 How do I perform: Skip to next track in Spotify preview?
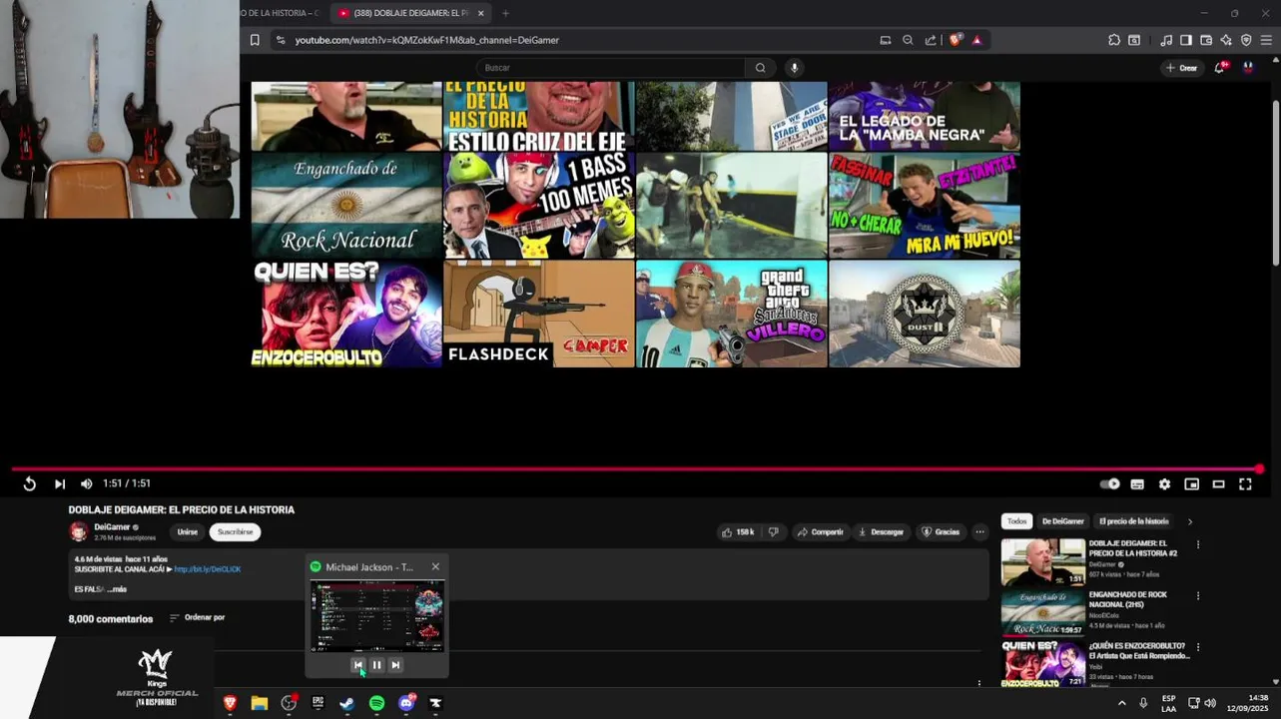point(395,665)
